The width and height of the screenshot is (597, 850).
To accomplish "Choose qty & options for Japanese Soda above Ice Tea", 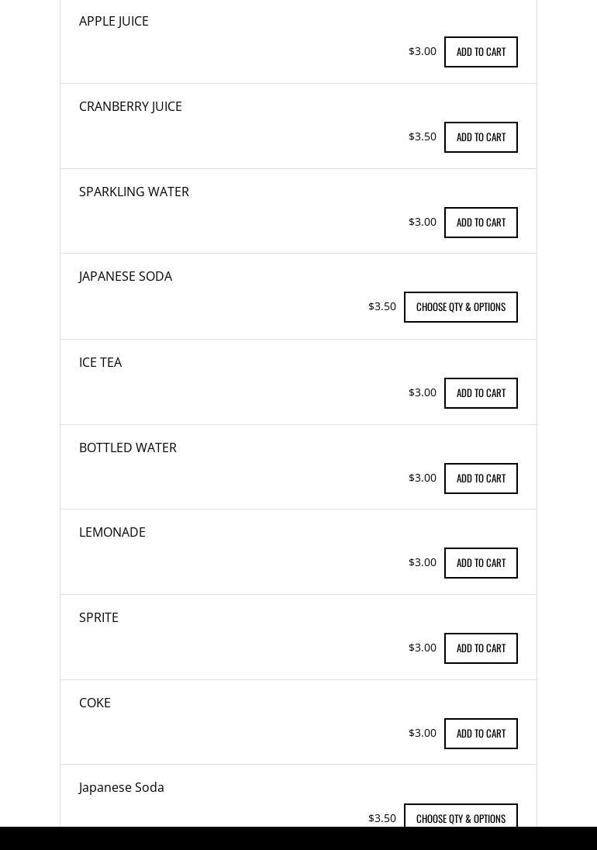I will [461, 307].
